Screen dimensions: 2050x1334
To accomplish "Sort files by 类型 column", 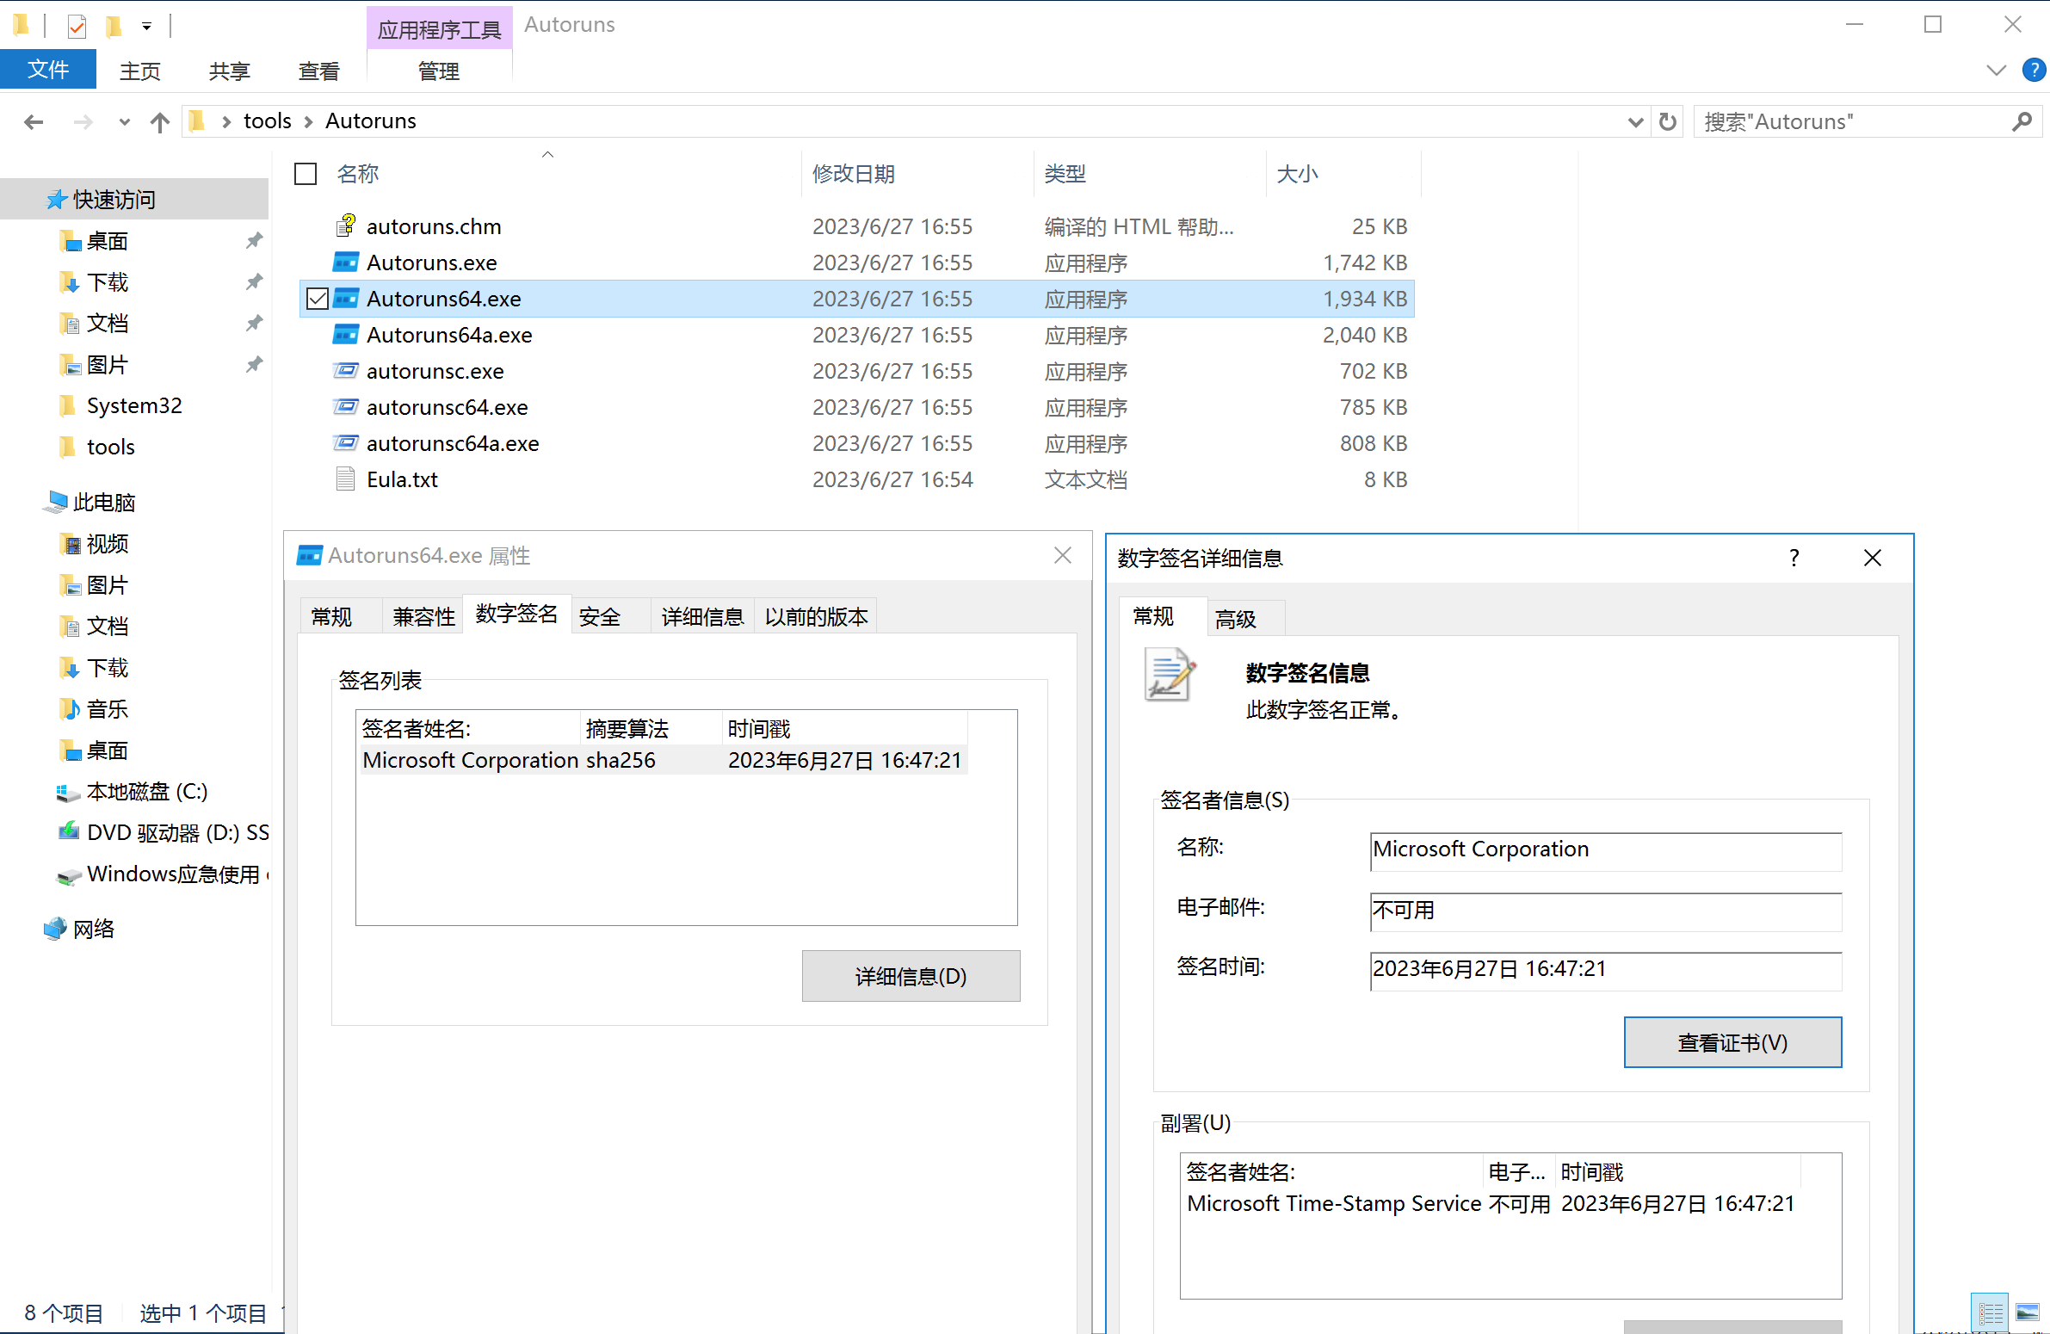I will (x=1149, y=174).
